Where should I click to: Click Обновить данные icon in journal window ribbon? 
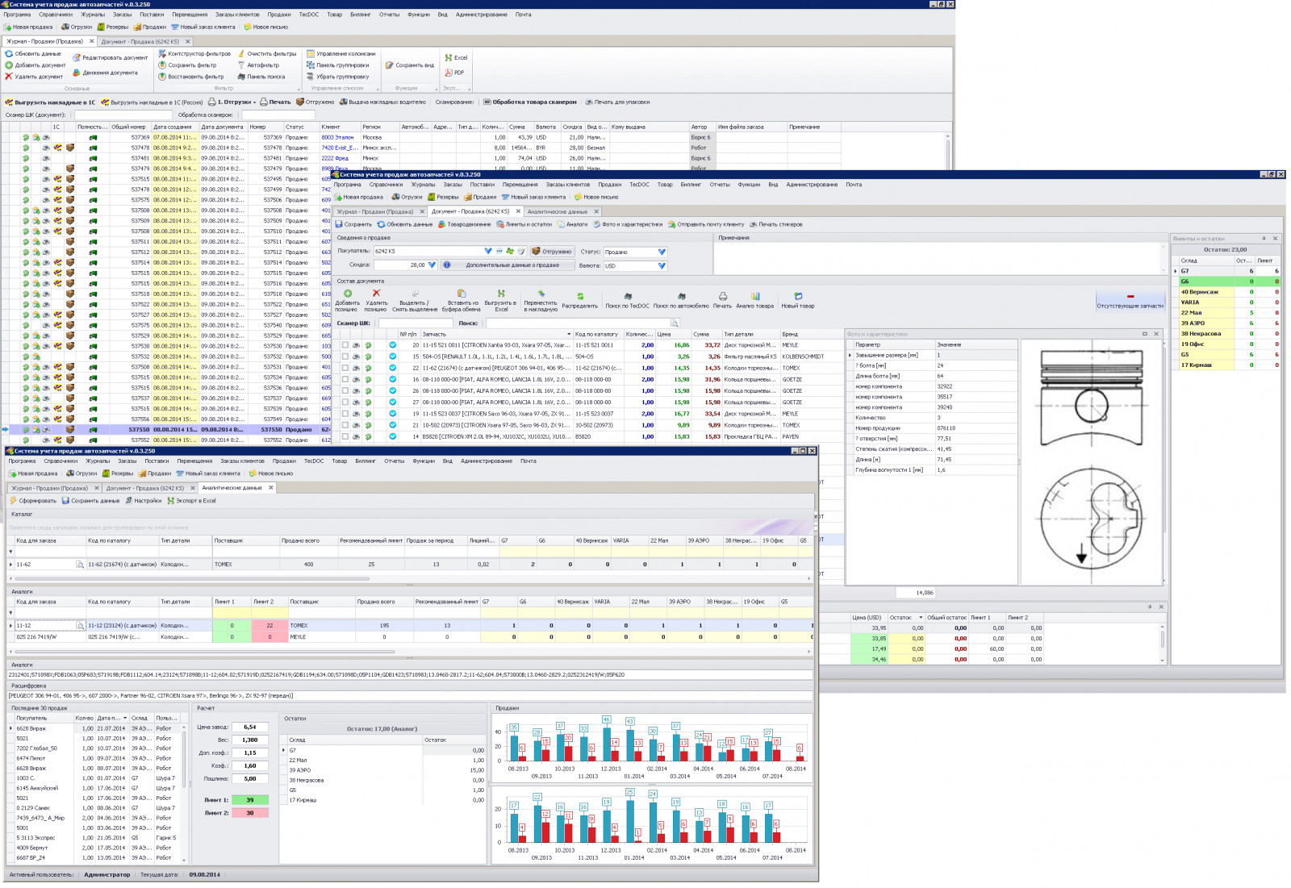pos(9,54)
